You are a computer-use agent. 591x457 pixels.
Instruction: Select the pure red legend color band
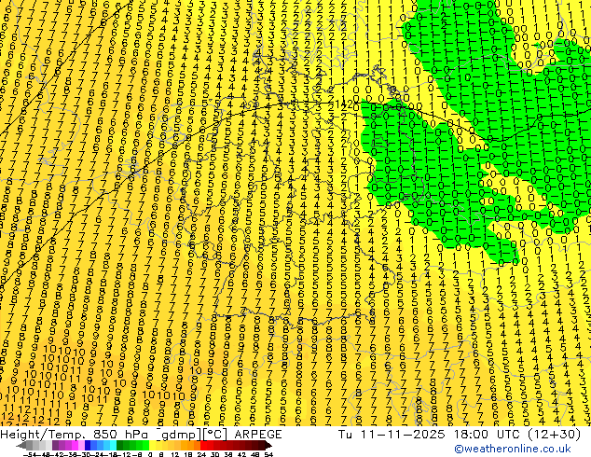coord(203,445)
